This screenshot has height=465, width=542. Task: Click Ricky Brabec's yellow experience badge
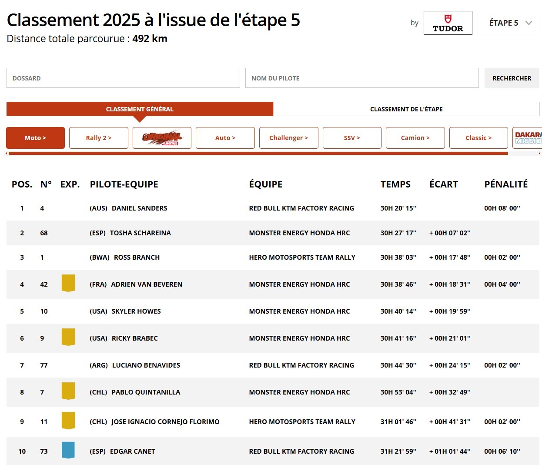[x=68, y=336]
